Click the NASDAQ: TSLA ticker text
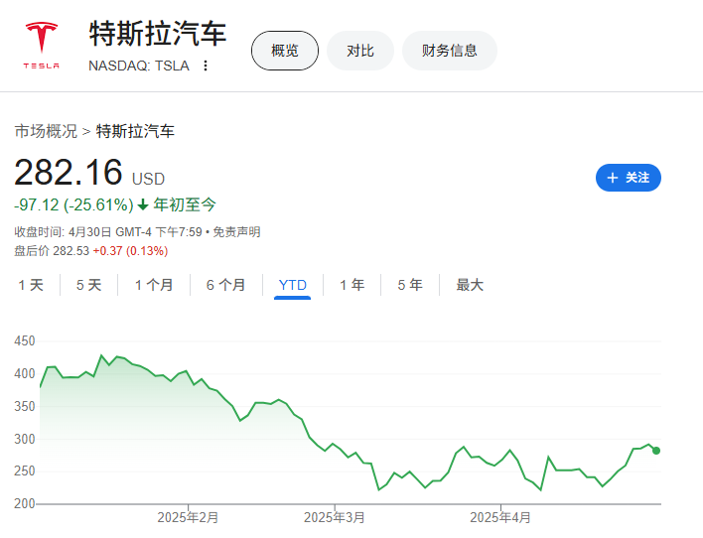This screenshot has height=538, width=703. (139, 66)
